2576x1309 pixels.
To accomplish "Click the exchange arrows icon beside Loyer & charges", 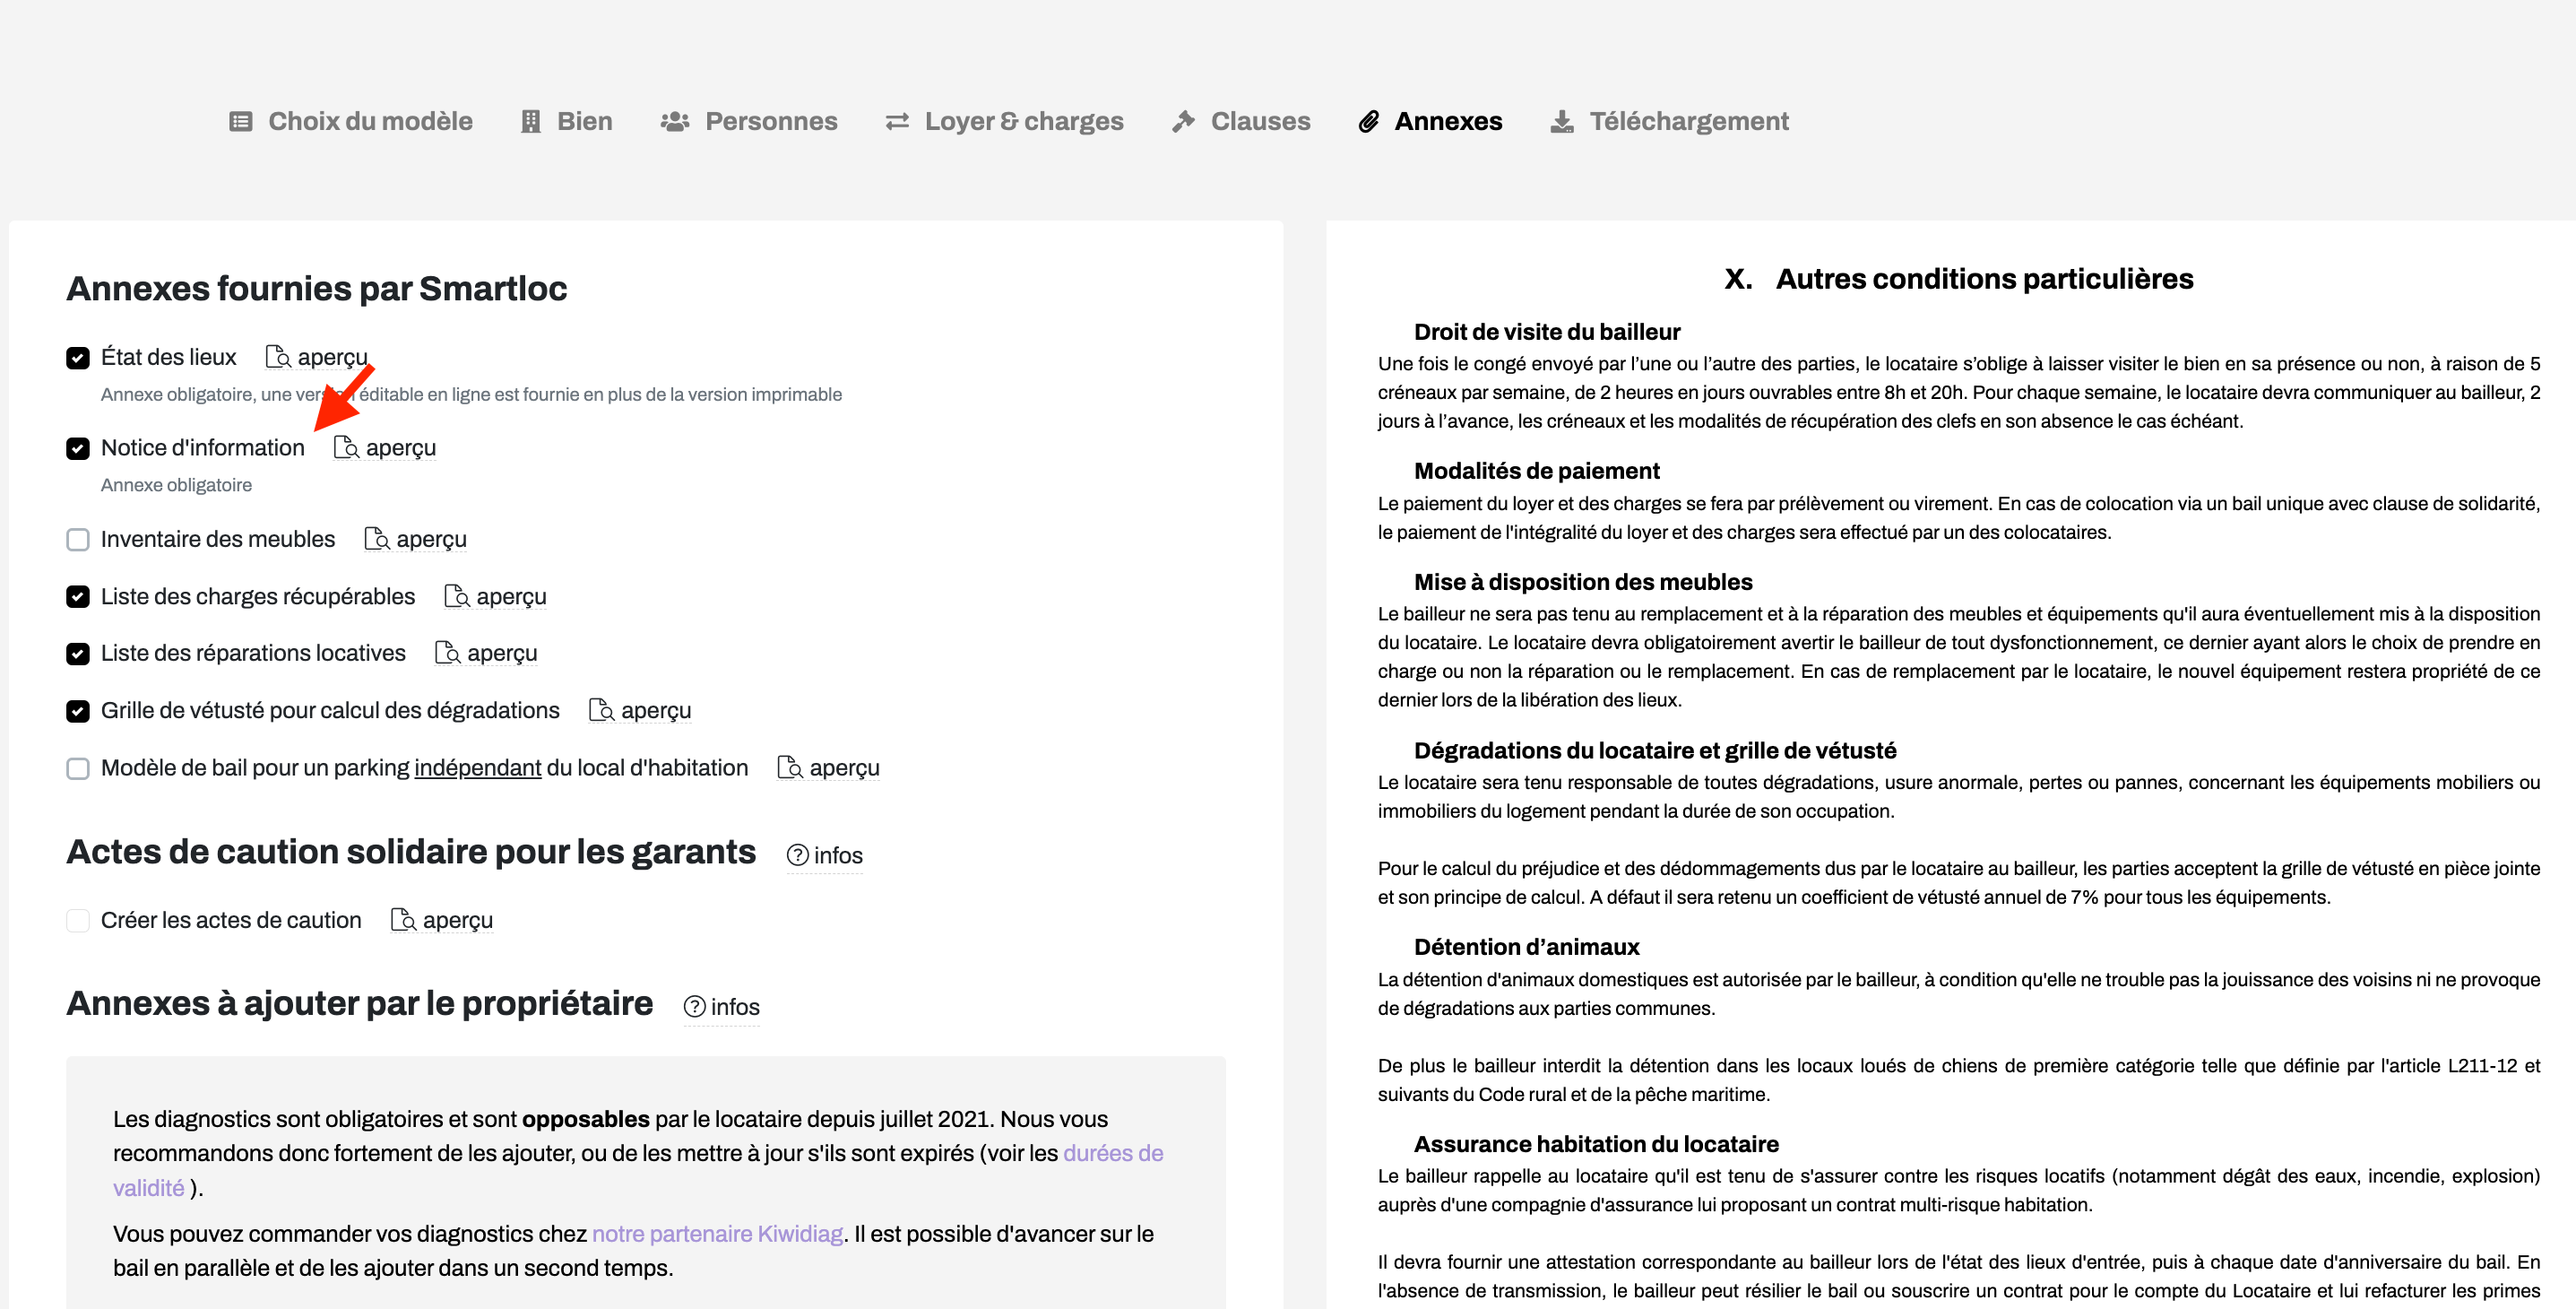I will 897,121.
